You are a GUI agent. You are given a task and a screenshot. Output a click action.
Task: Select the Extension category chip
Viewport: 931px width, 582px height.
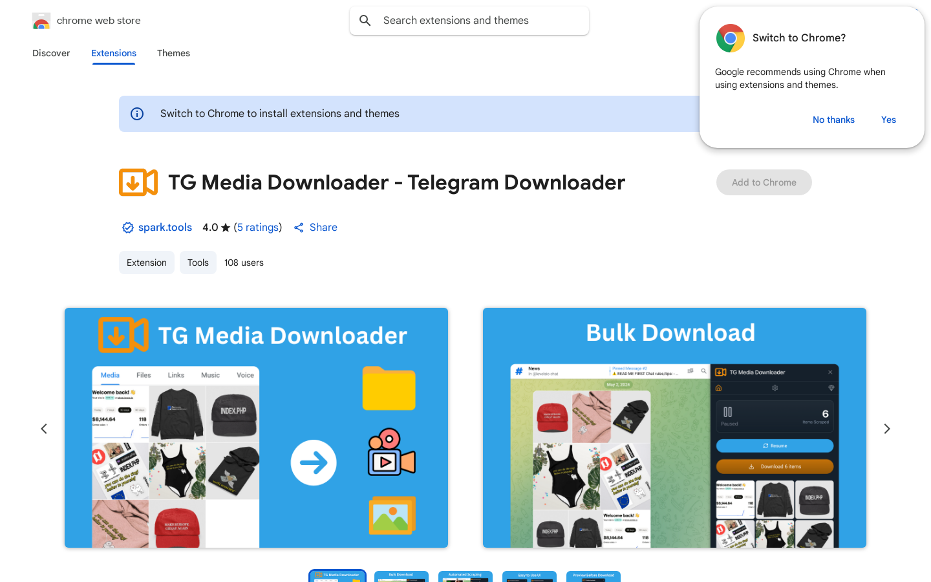(x=147, y=263)
